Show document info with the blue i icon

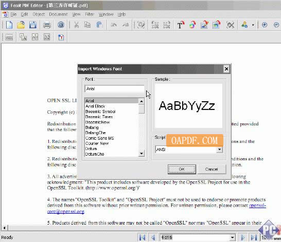coord(61,25)
